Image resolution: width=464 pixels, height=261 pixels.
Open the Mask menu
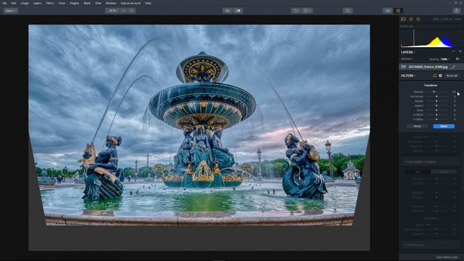[87, 3]
